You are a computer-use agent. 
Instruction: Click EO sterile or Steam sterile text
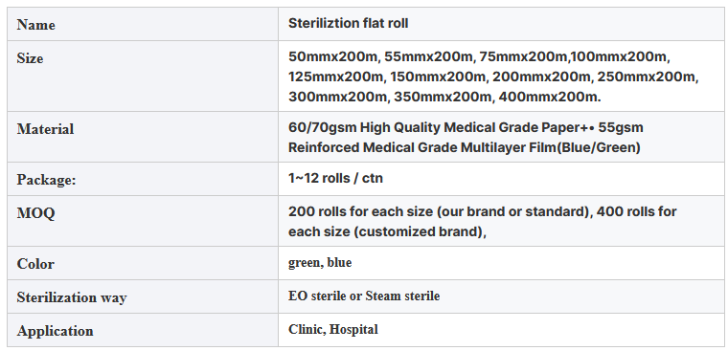364,296
